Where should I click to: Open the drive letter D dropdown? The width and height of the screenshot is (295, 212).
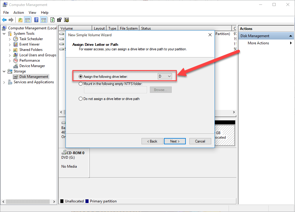point(165,77)
